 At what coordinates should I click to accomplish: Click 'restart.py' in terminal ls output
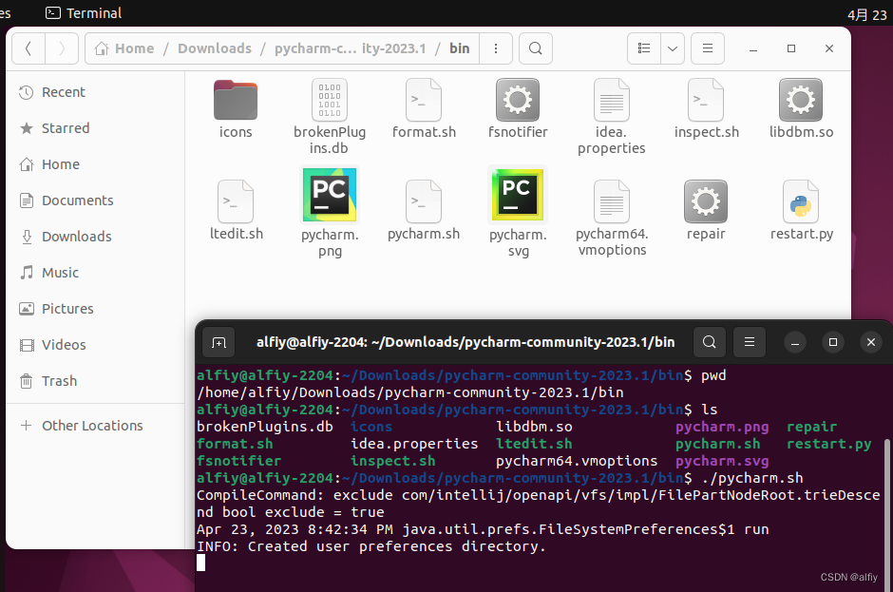pyautogui.click(x=828, y=444)
